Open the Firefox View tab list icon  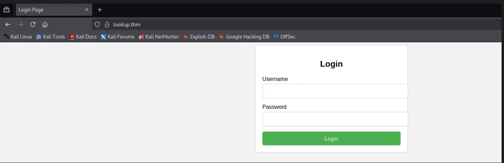[x=7, y=10]
